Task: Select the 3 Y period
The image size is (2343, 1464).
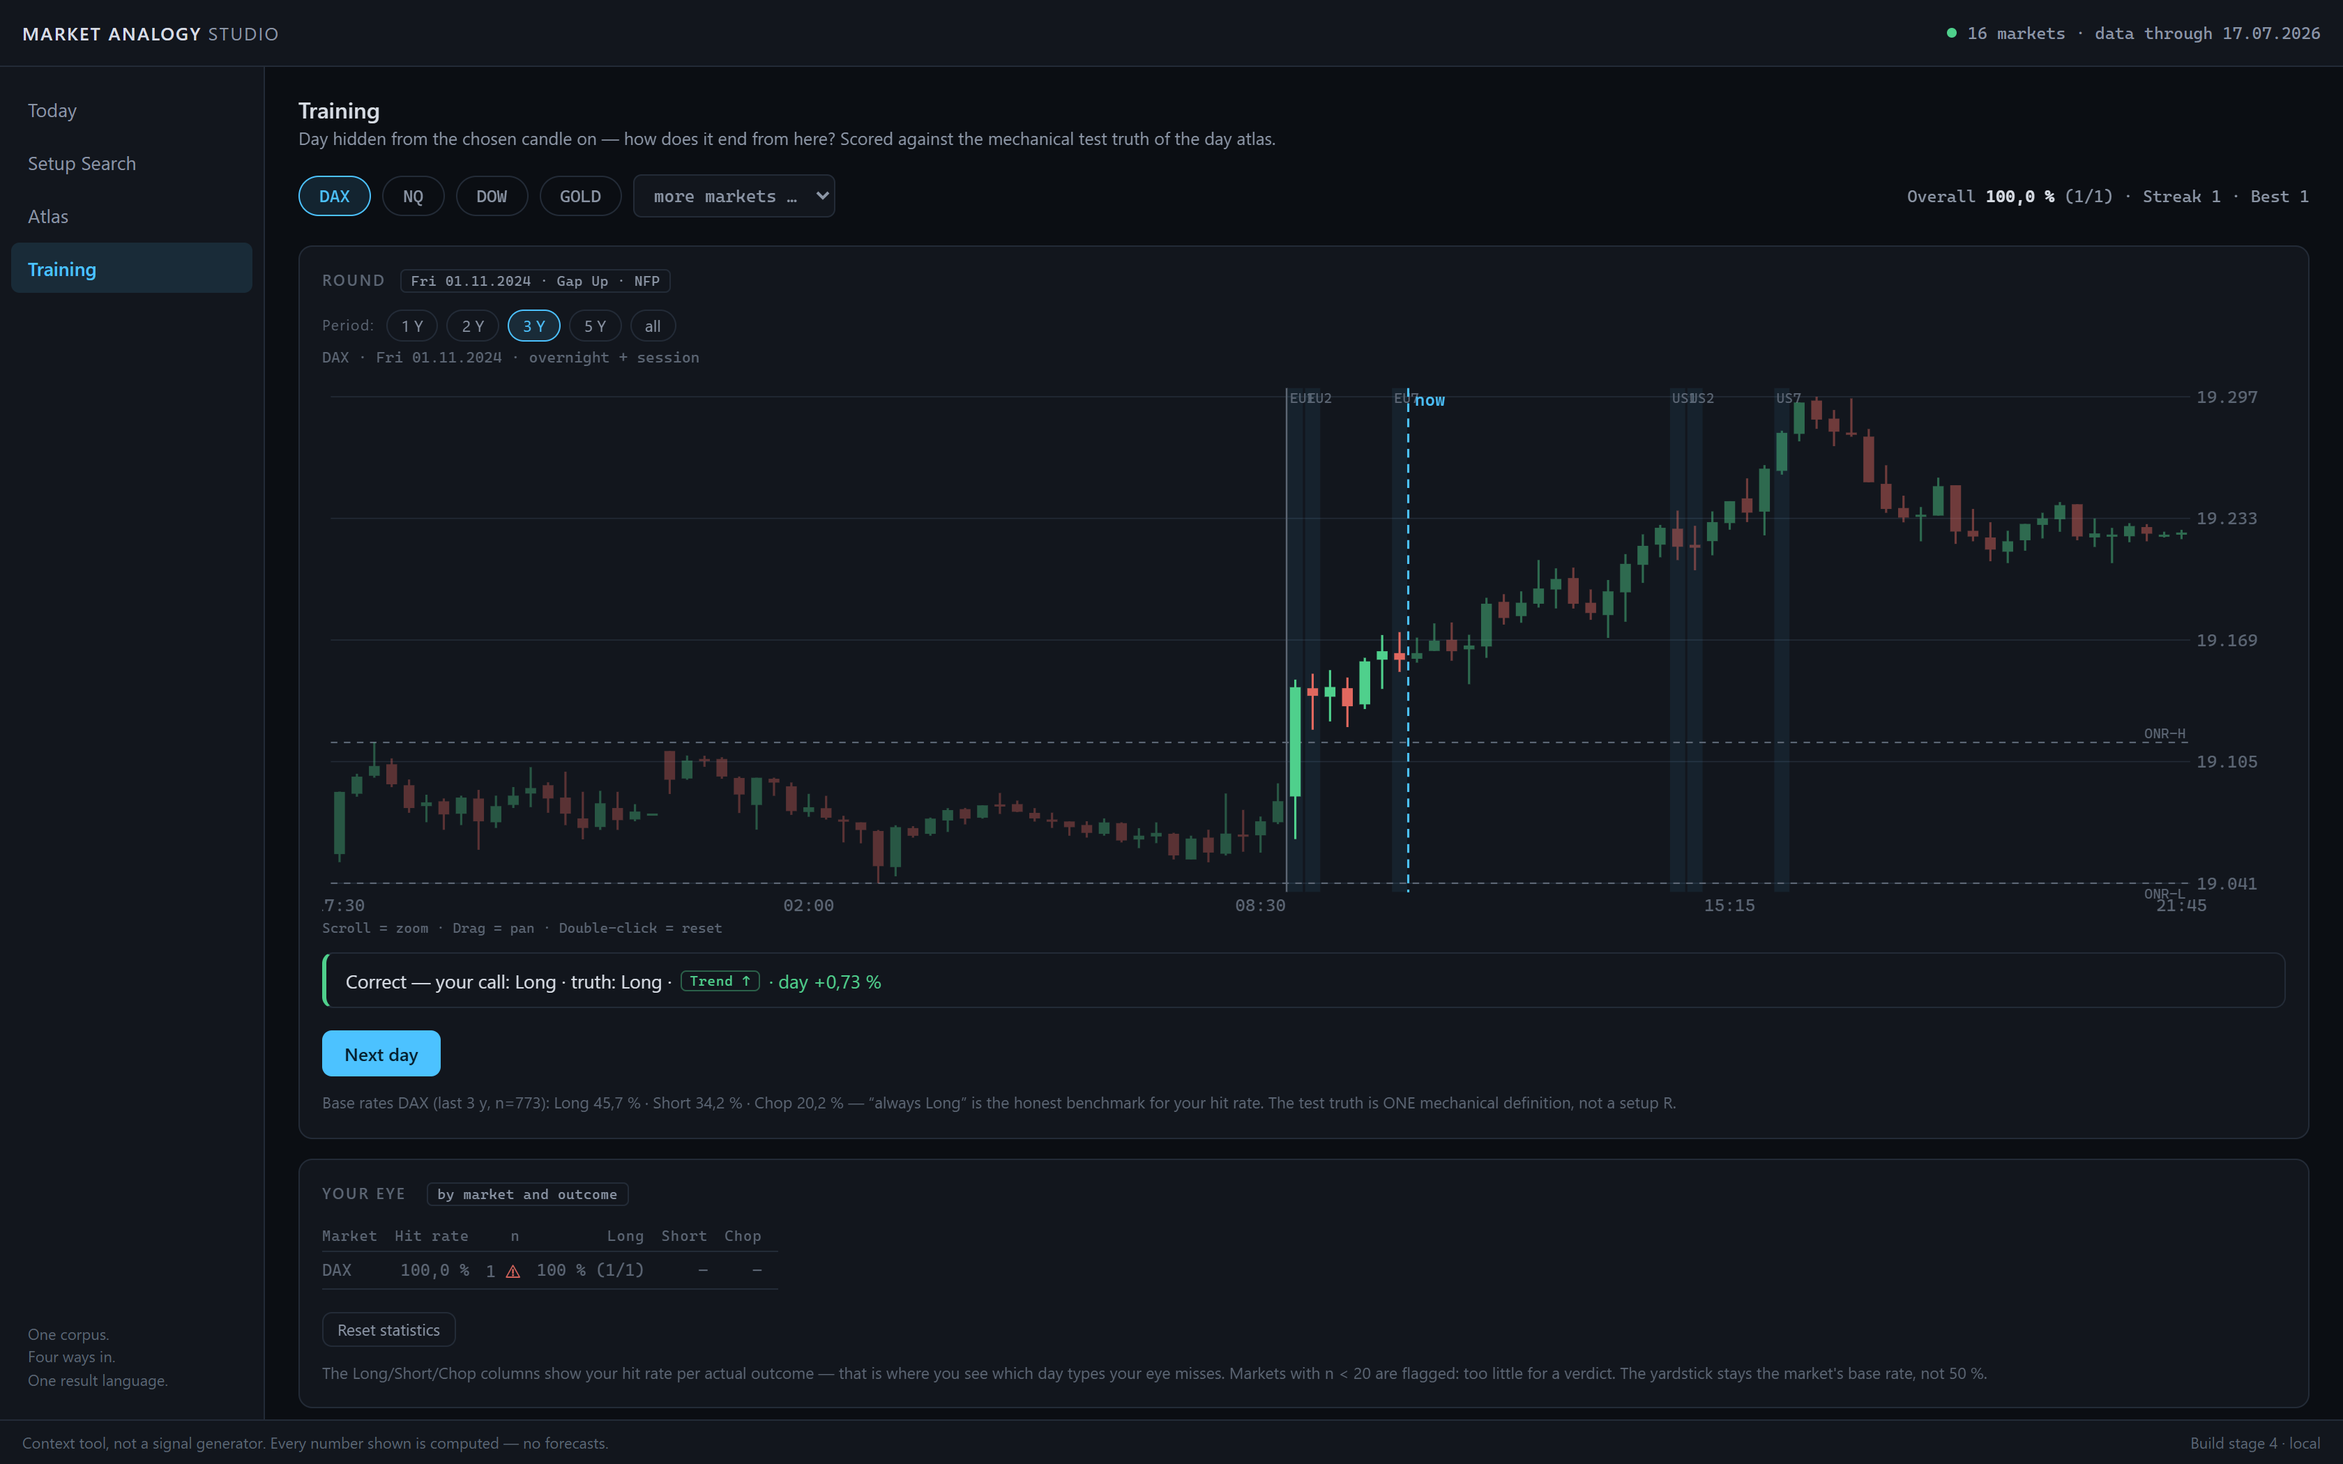Action: point(533,326)
